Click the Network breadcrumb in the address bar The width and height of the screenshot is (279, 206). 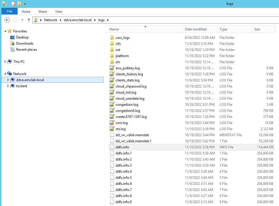pos(51,20)
